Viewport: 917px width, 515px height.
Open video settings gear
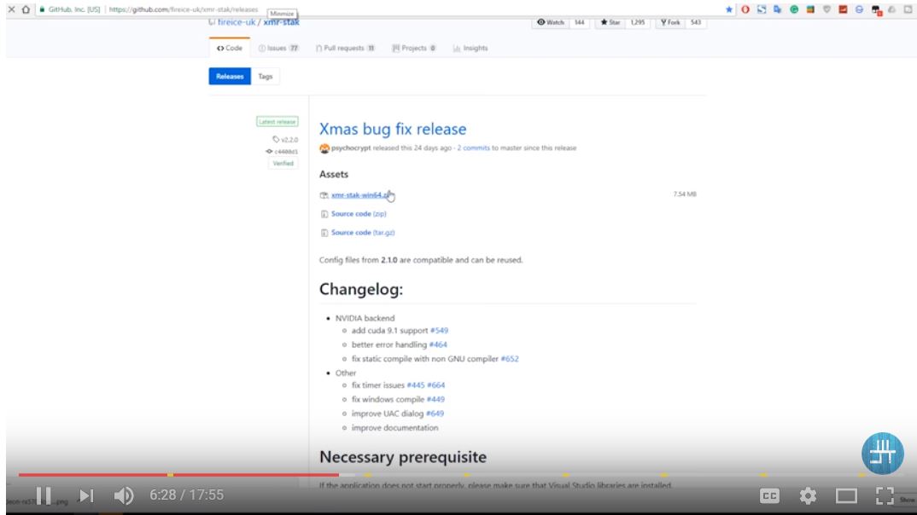tap(808, 495)
